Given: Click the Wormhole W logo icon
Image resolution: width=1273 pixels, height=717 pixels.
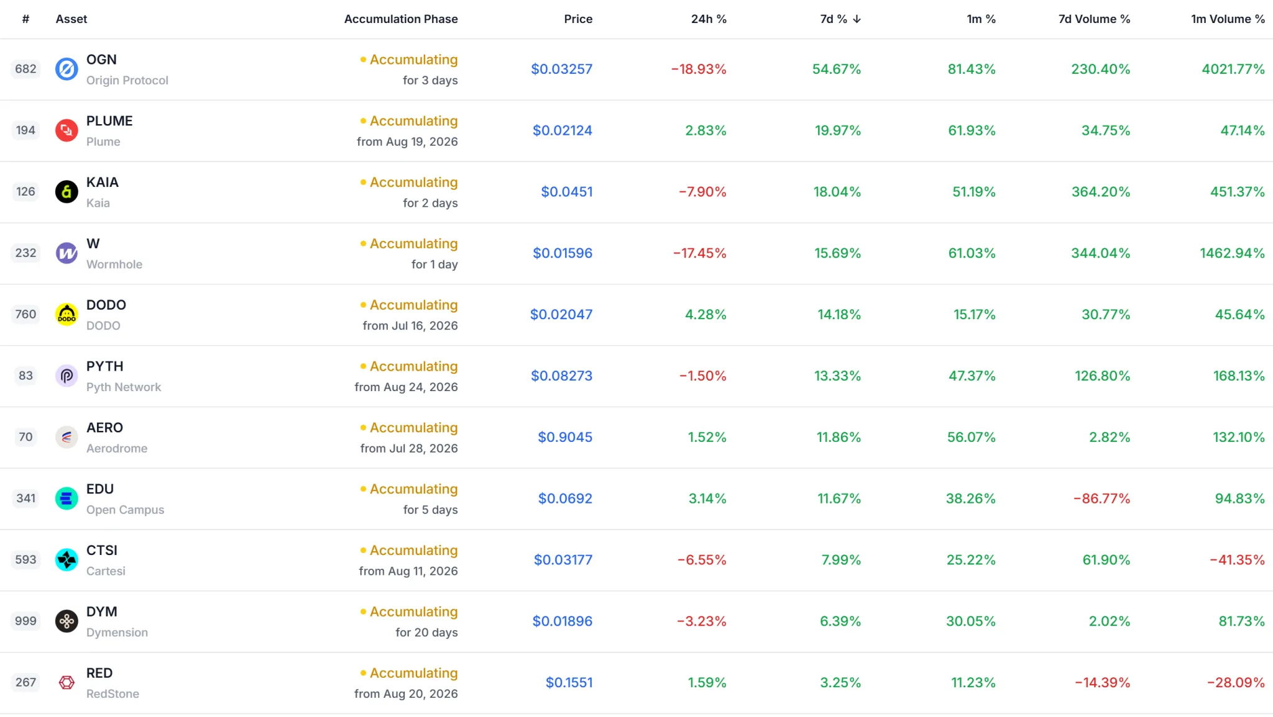Looking at the screenshot, I should tap(67, 253).
